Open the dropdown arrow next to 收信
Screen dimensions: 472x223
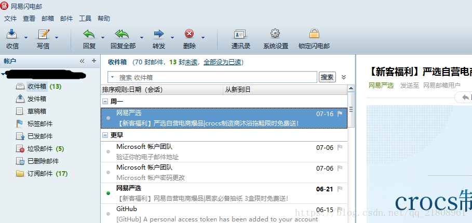[25, 37]
